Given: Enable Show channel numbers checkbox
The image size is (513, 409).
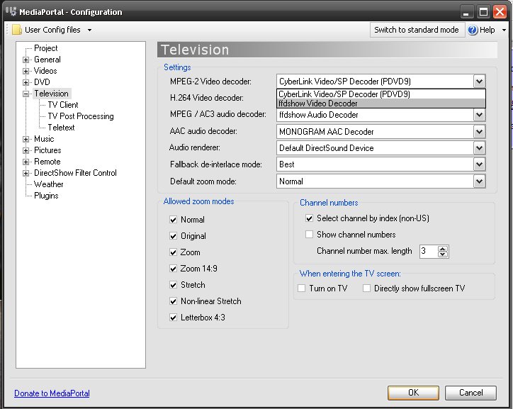Looking at the screenshot, I should [x=309, y=235].
